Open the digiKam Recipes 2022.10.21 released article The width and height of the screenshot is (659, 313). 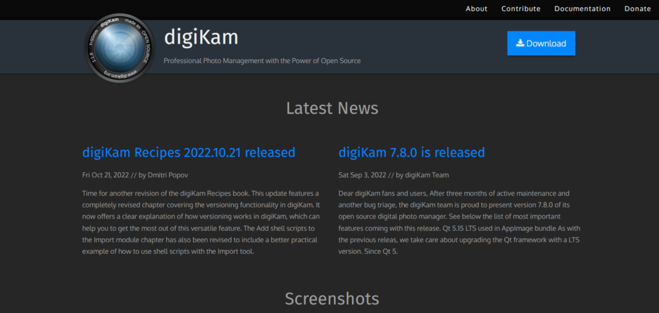pyautogui.click(x=189, y=152)
